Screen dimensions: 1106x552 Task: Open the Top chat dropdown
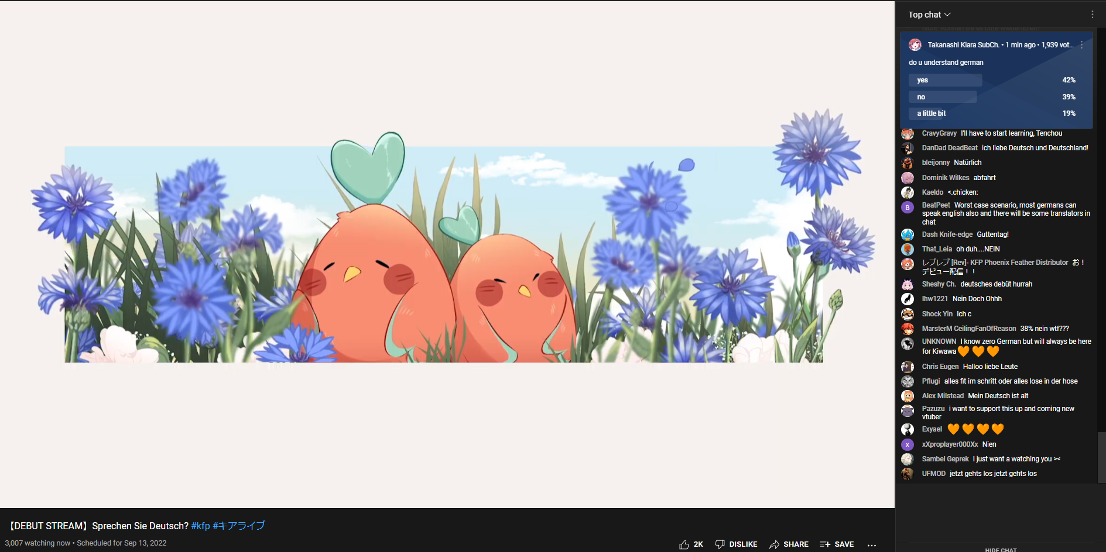pos(929,15)
